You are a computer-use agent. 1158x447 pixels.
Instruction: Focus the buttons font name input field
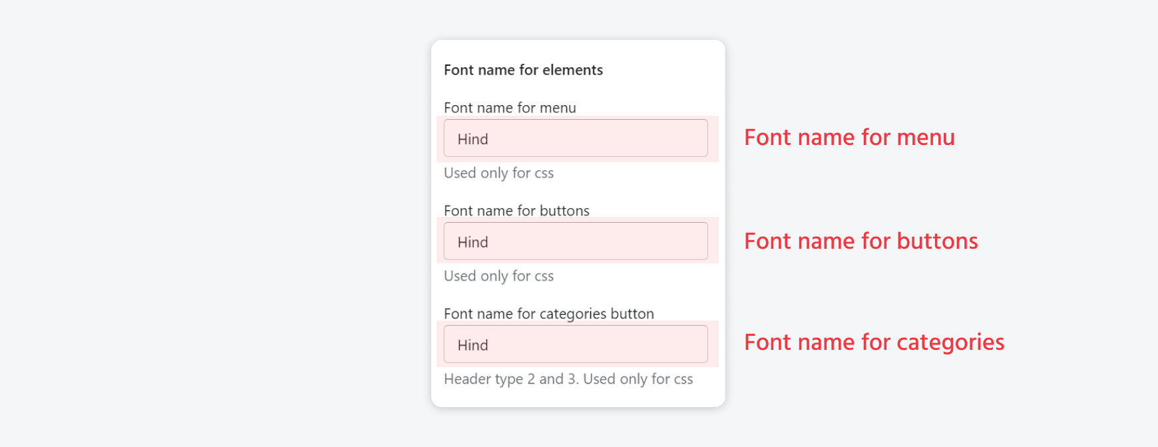tap(576, 241)
